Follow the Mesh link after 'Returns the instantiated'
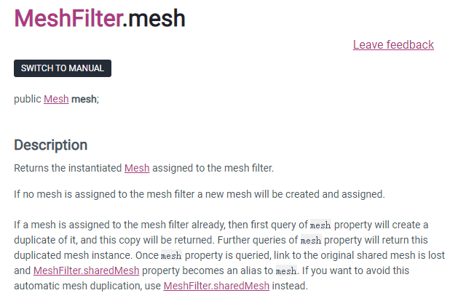458x301 pixels. 137,168
